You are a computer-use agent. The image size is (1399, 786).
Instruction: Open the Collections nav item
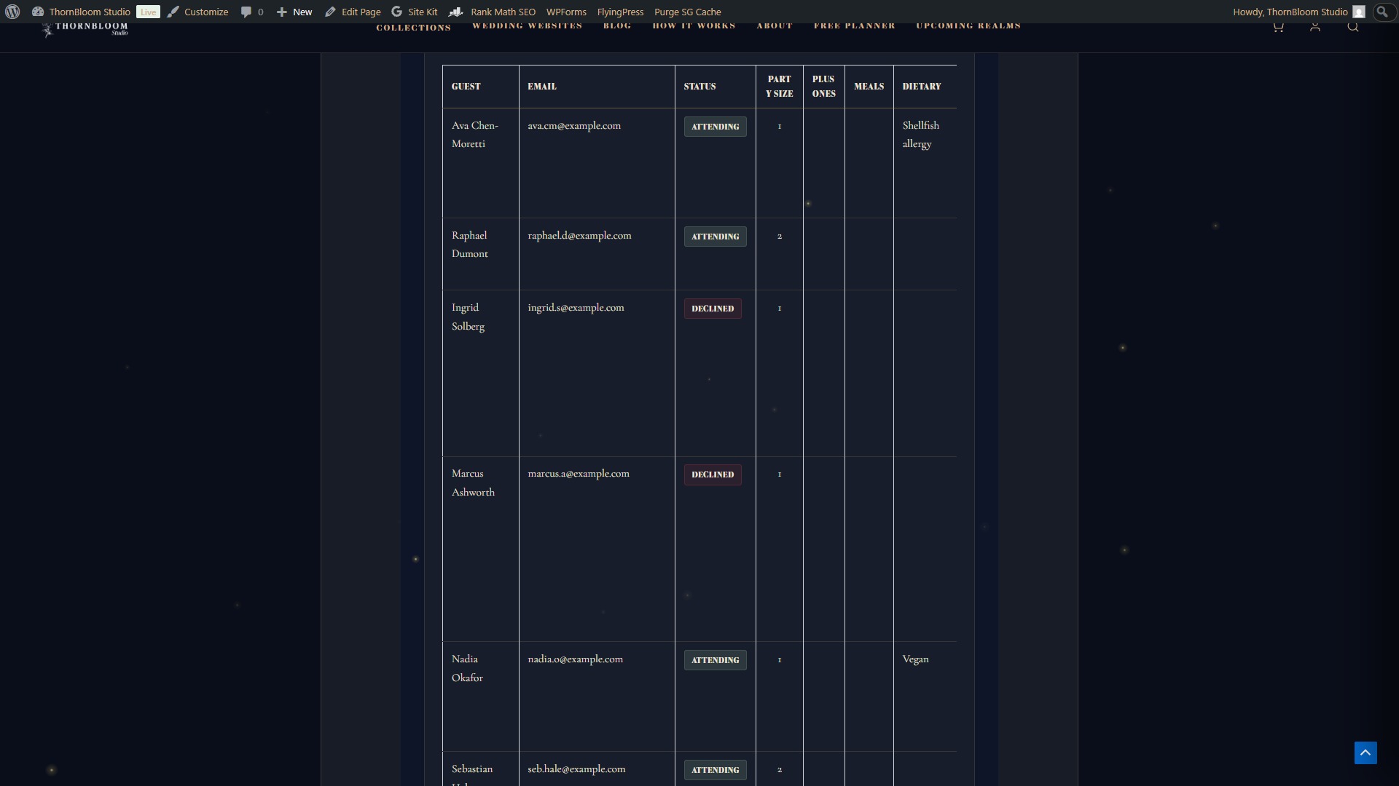tap(413, 28)
